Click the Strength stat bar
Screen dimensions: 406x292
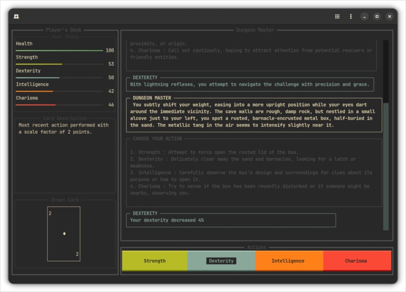(x=59, y=64)
